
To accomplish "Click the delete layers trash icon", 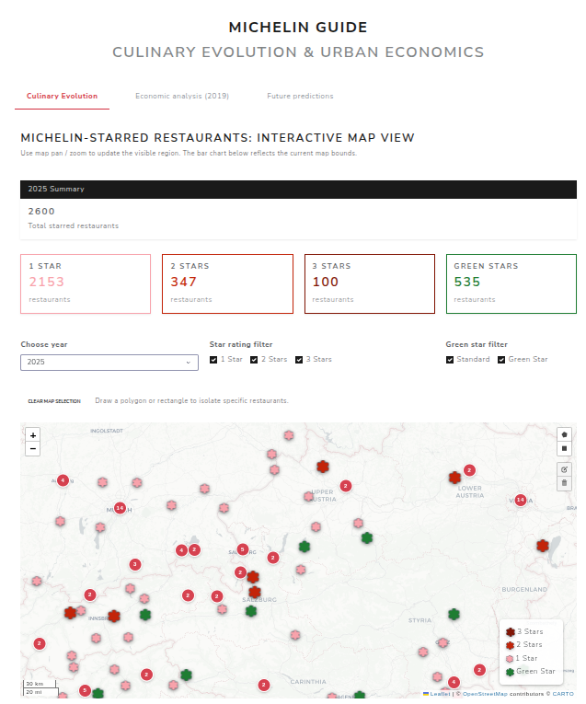I will pos(564,483).
